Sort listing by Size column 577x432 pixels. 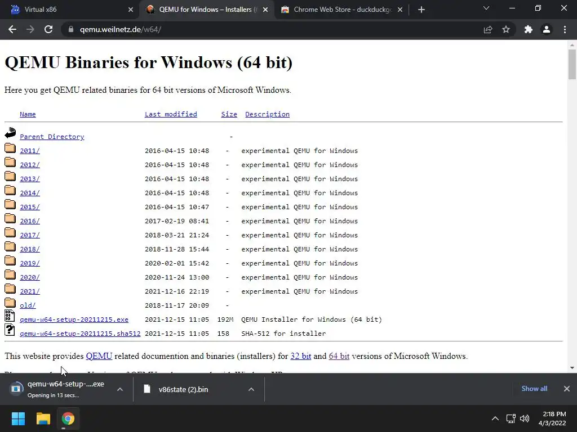229,114
